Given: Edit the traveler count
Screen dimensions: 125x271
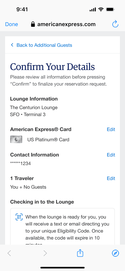Looking at the screenshot, I should [111, 178].
